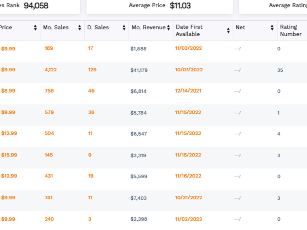This screenshot has height=230, width=307.
Task: Open the 10/07/2022 date entry
Action: (x=189, y=70)
